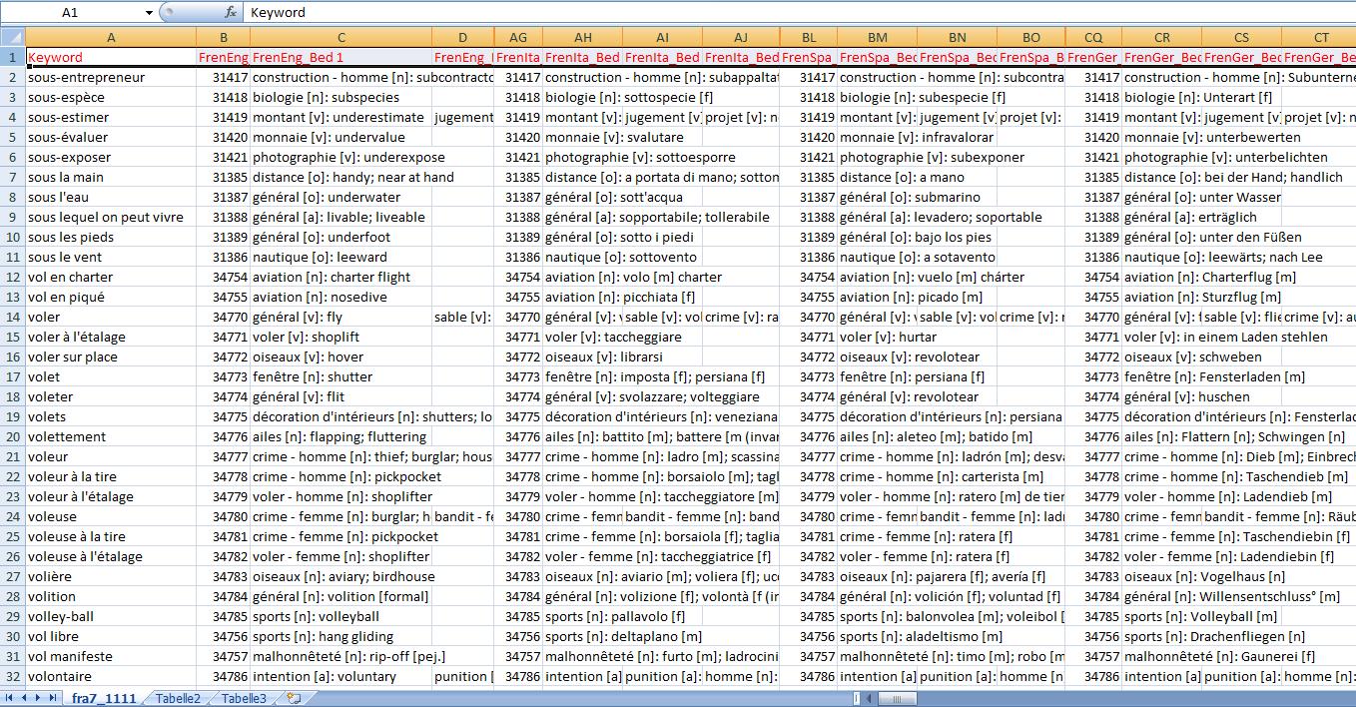
Task: Click the Select All corner button
Action: click(11, 36)
